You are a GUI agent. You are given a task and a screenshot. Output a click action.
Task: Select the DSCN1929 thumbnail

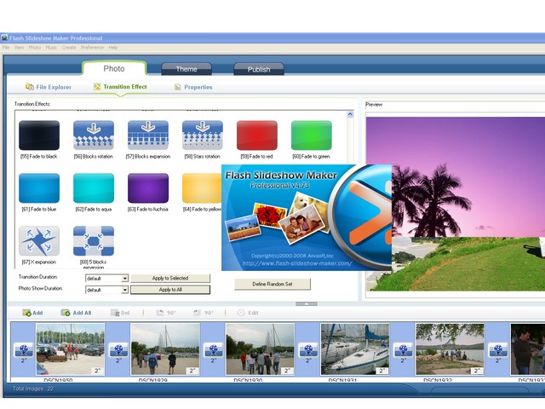[x=165, y=349]
